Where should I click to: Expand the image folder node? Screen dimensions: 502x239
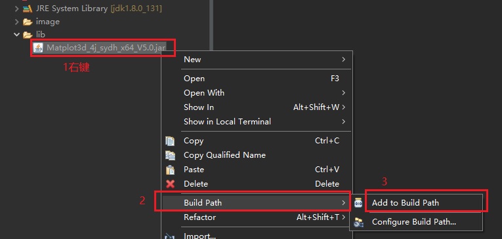pos(16,22)
